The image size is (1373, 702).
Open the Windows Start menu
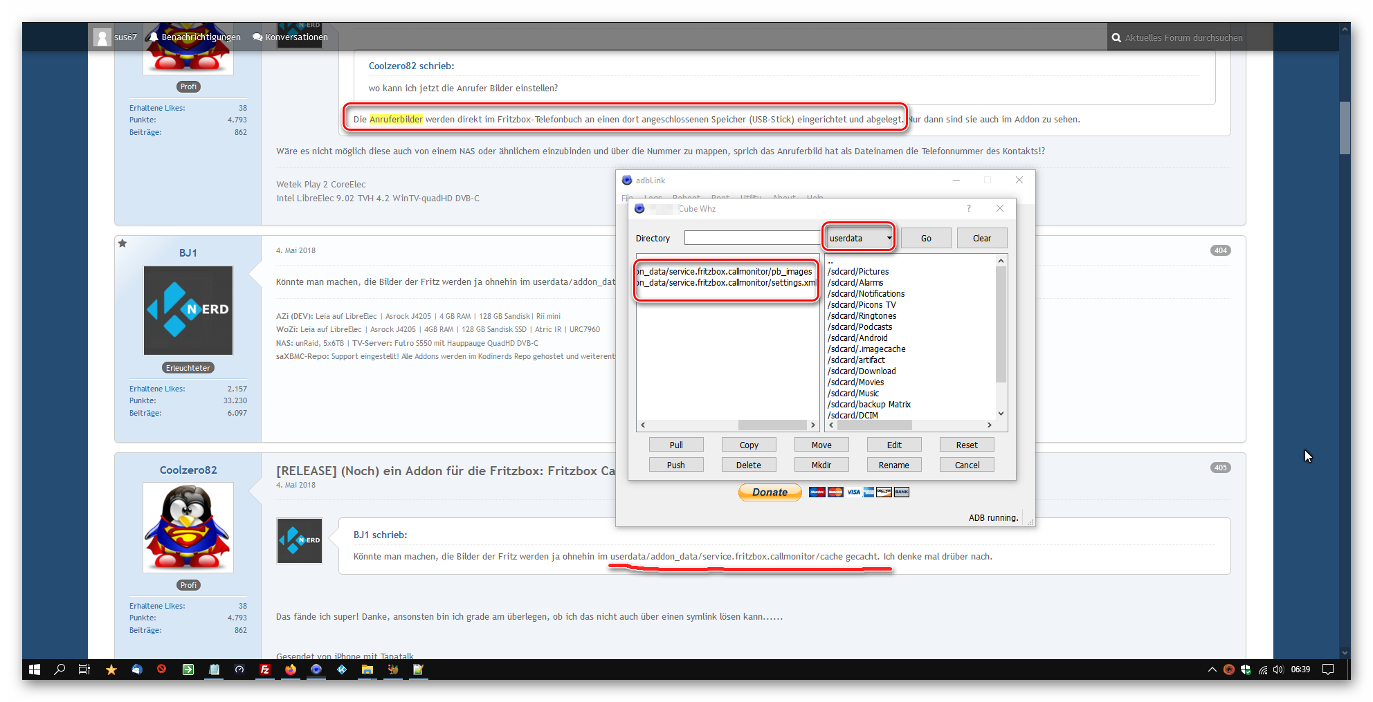coord(34,669)
